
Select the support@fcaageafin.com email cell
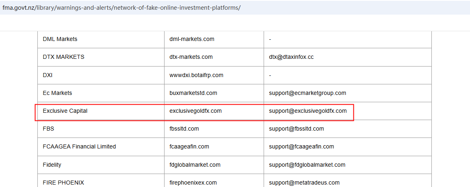click(x=348, y=146)
